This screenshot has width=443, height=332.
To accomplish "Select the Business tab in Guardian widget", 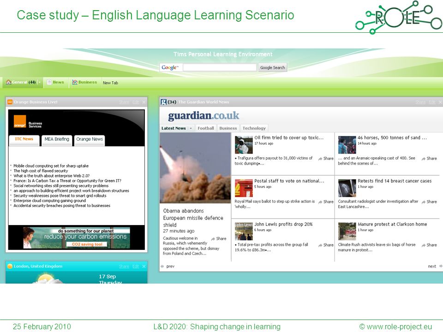I will (x=228, y=128).
